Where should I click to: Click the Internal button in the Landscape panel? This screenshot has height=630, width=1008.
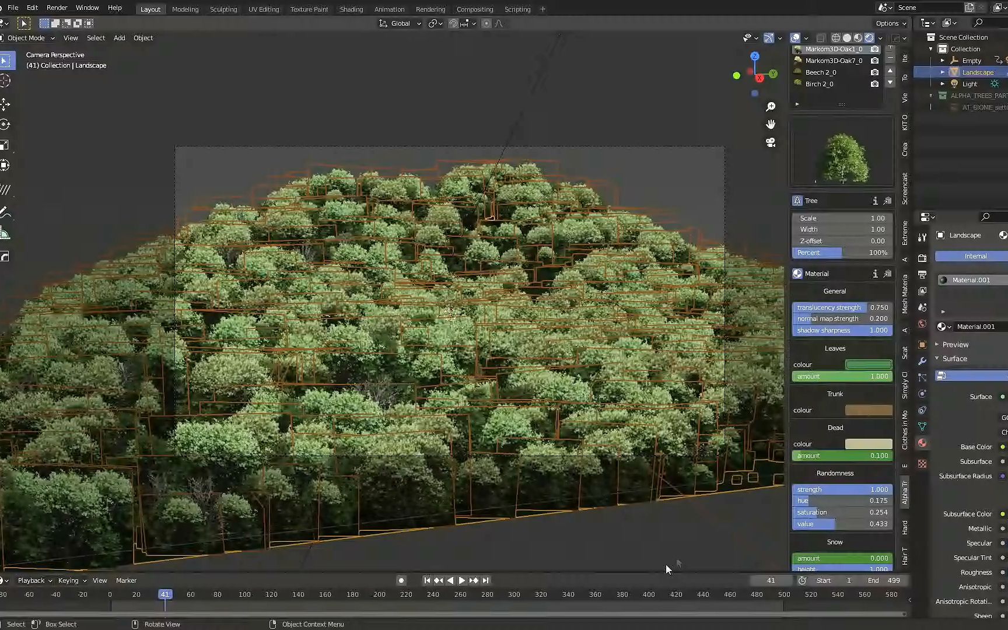coord(970,256)
